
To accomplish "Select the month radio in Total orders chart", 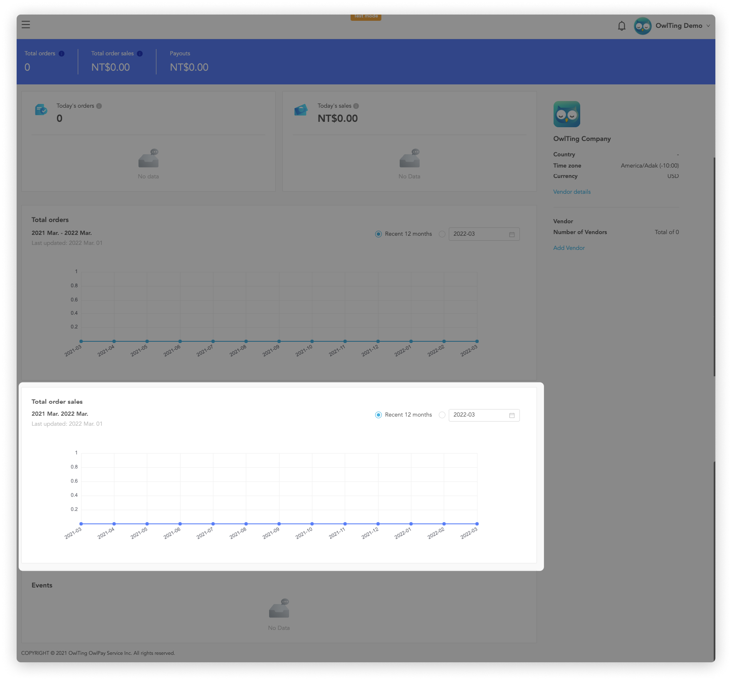I will pyautogui.click(x=442, y=234).
